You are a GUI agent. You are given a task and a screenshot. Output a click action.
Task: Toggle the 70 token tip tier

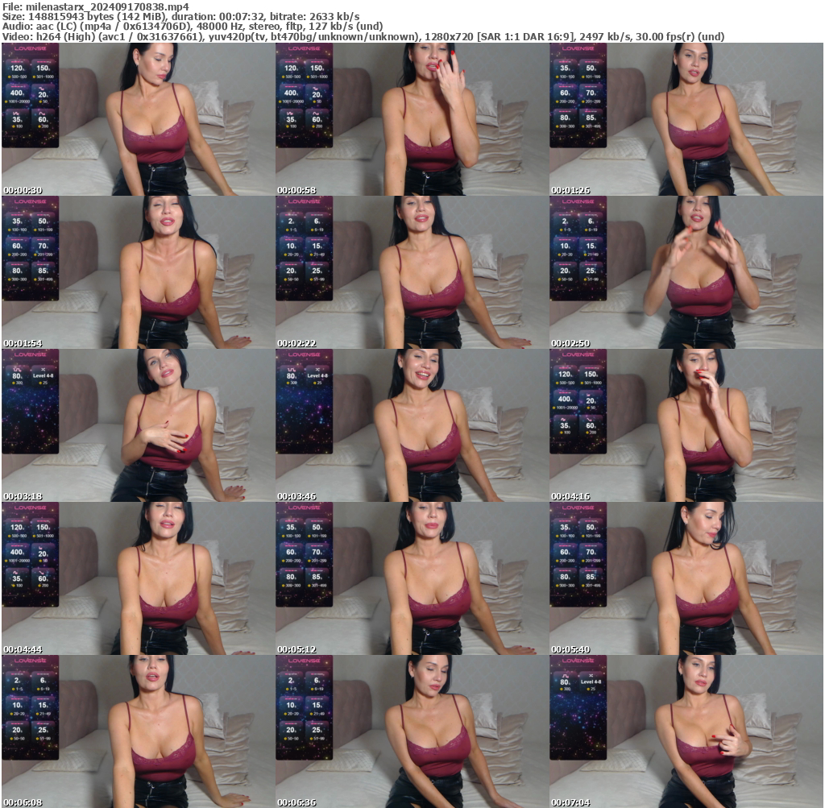click(591, 95)
